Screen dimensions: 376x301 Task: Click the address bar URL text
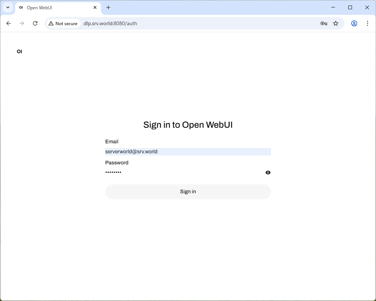(x=110, y=23)
